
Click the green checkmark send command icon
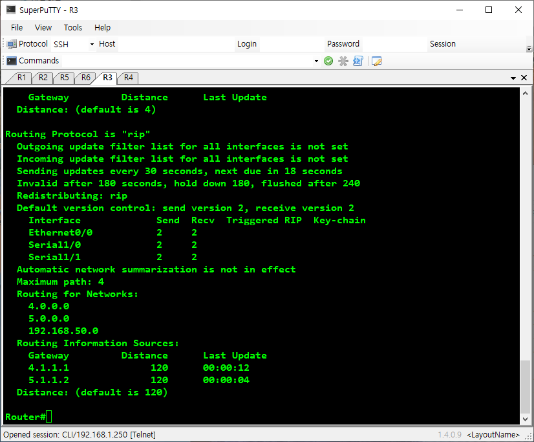coord(328,61)
